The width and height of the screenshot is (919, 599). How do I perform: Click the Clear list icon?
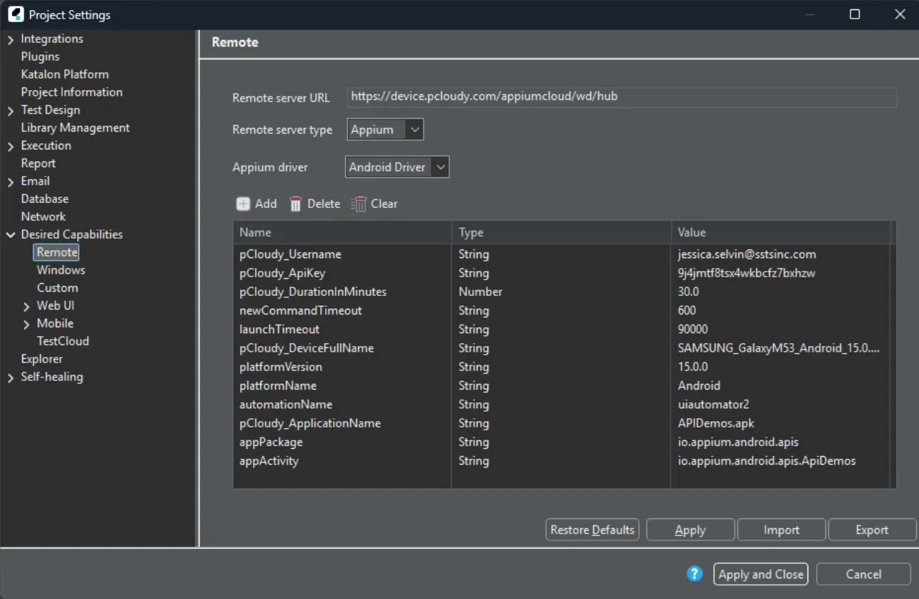359,204
